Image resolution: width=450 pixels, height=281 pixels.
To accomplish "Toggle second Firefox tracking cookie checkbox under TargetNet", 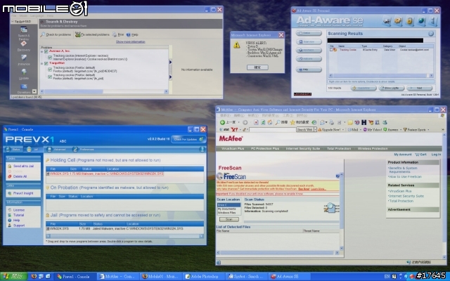I will pyautogui.click(x=50, y=77).
